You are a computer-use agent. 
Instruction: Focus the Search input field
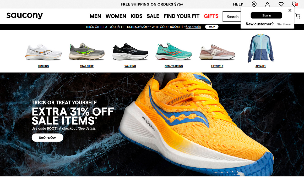(232, 17)
